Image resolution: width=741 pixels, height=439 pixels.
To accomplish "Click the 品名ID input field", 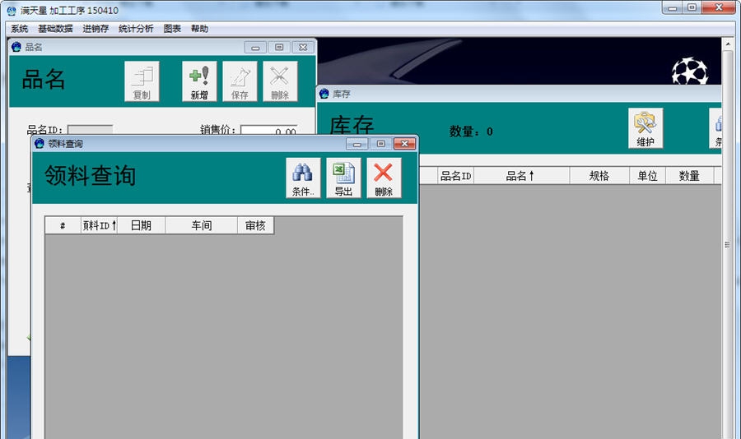I will point(91,129).
